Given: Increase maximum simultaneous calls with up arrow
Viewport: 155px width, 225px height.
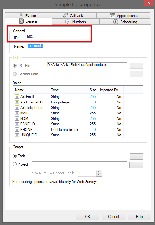Looking at the screenshot, I should 99,172.
